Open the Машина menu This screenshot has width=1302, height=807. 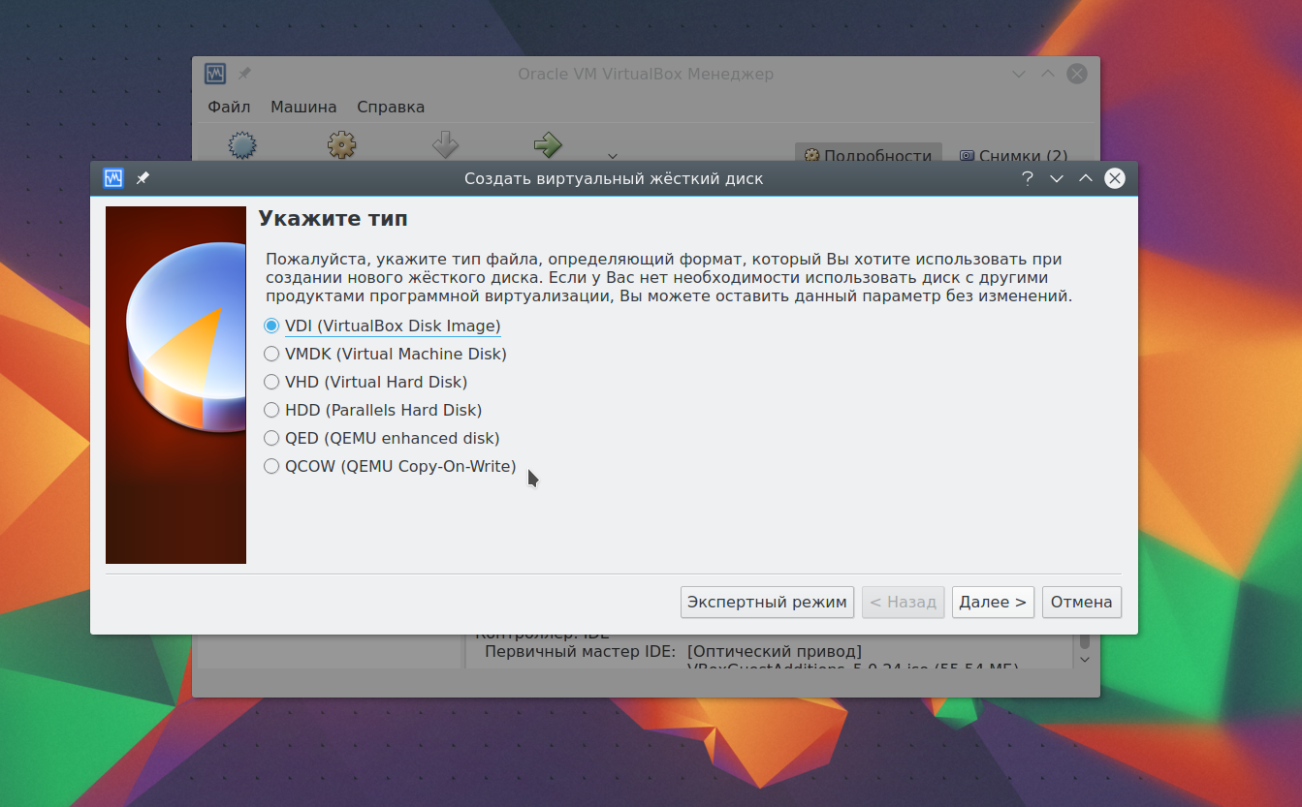[x=302, y=107]
